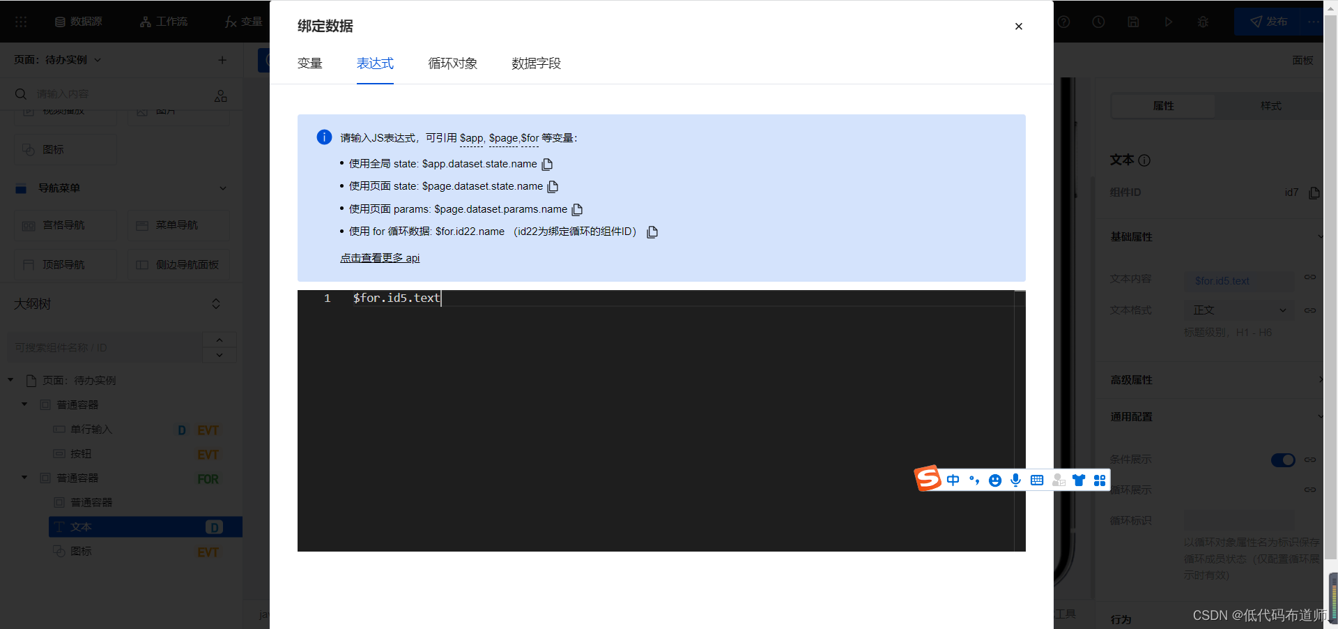
Task: Go to next outline search result
Action: [x=220, y=355]
